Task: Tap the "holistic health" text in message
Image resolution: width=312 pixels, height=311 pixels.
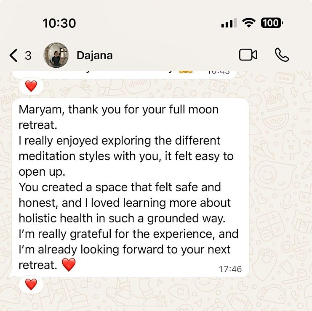Action: pyautogui.click(x=56, y=218)
